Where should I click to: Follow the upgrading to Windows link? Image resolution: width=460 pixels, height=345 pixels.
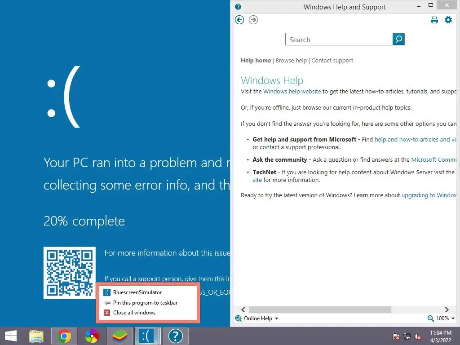point(429,195)
